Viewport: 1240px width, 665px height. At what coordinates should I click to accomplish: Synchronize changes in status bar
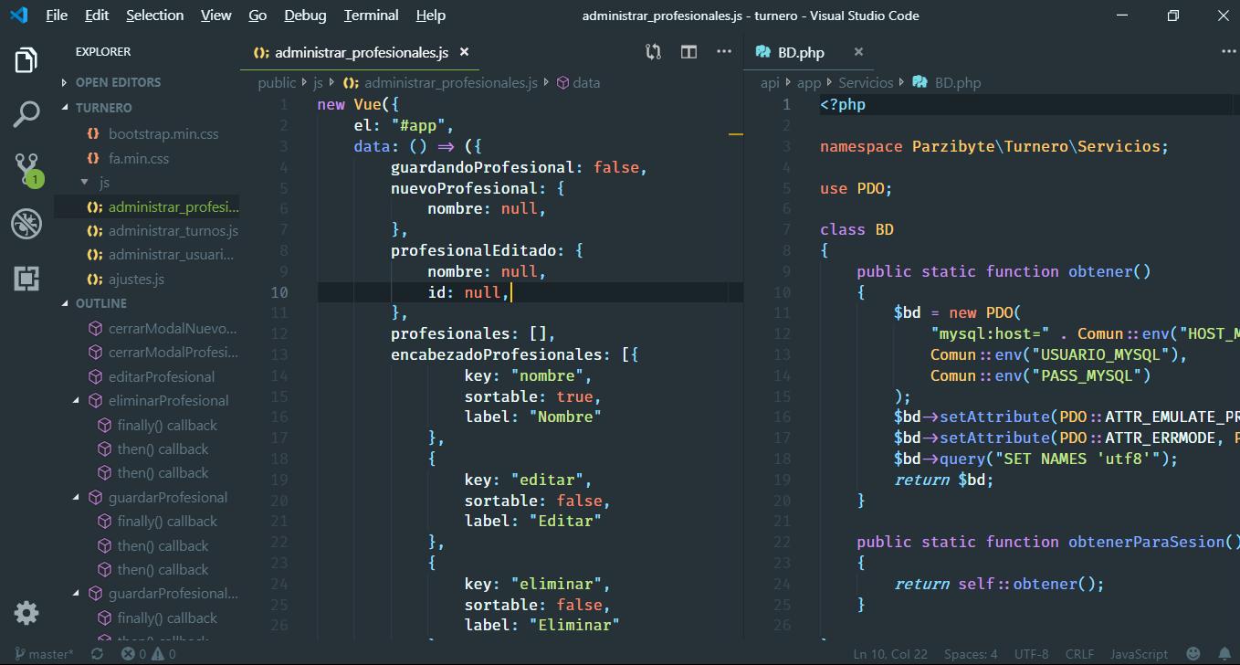pos(98,654)
